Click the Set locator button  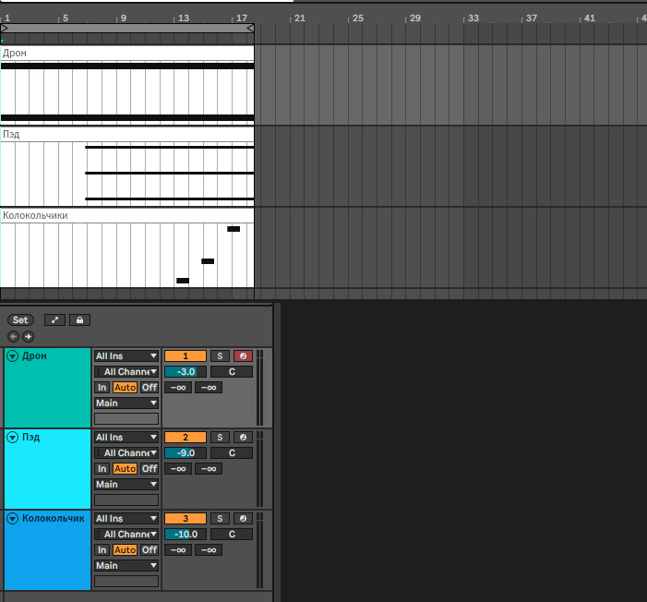click(20, 320)
